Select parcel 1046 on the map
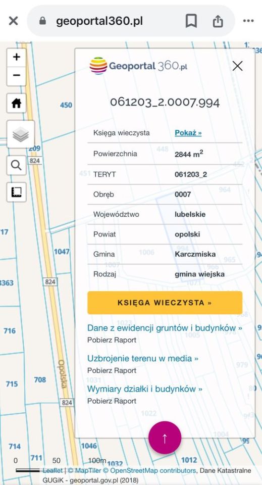 tap(89, 446)
